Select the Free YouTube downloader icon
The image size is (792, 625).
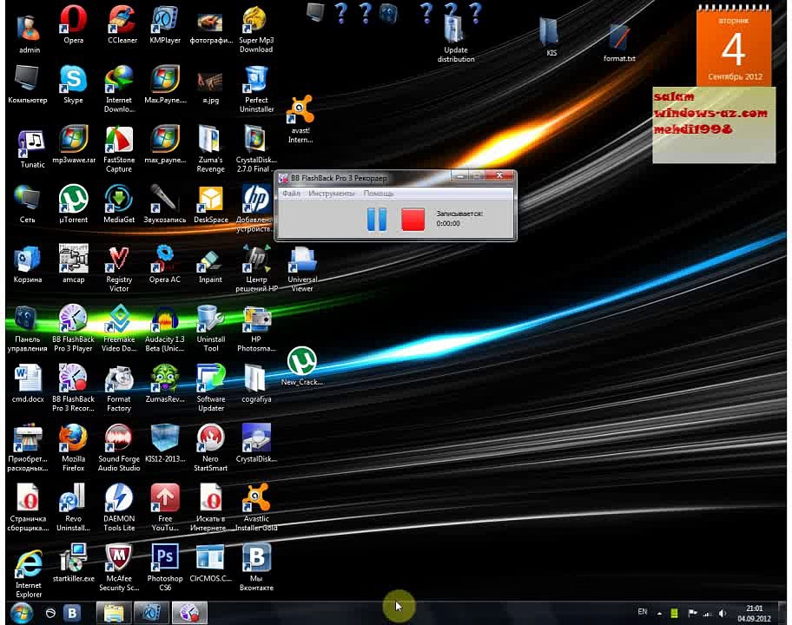(x=165, y=507)
